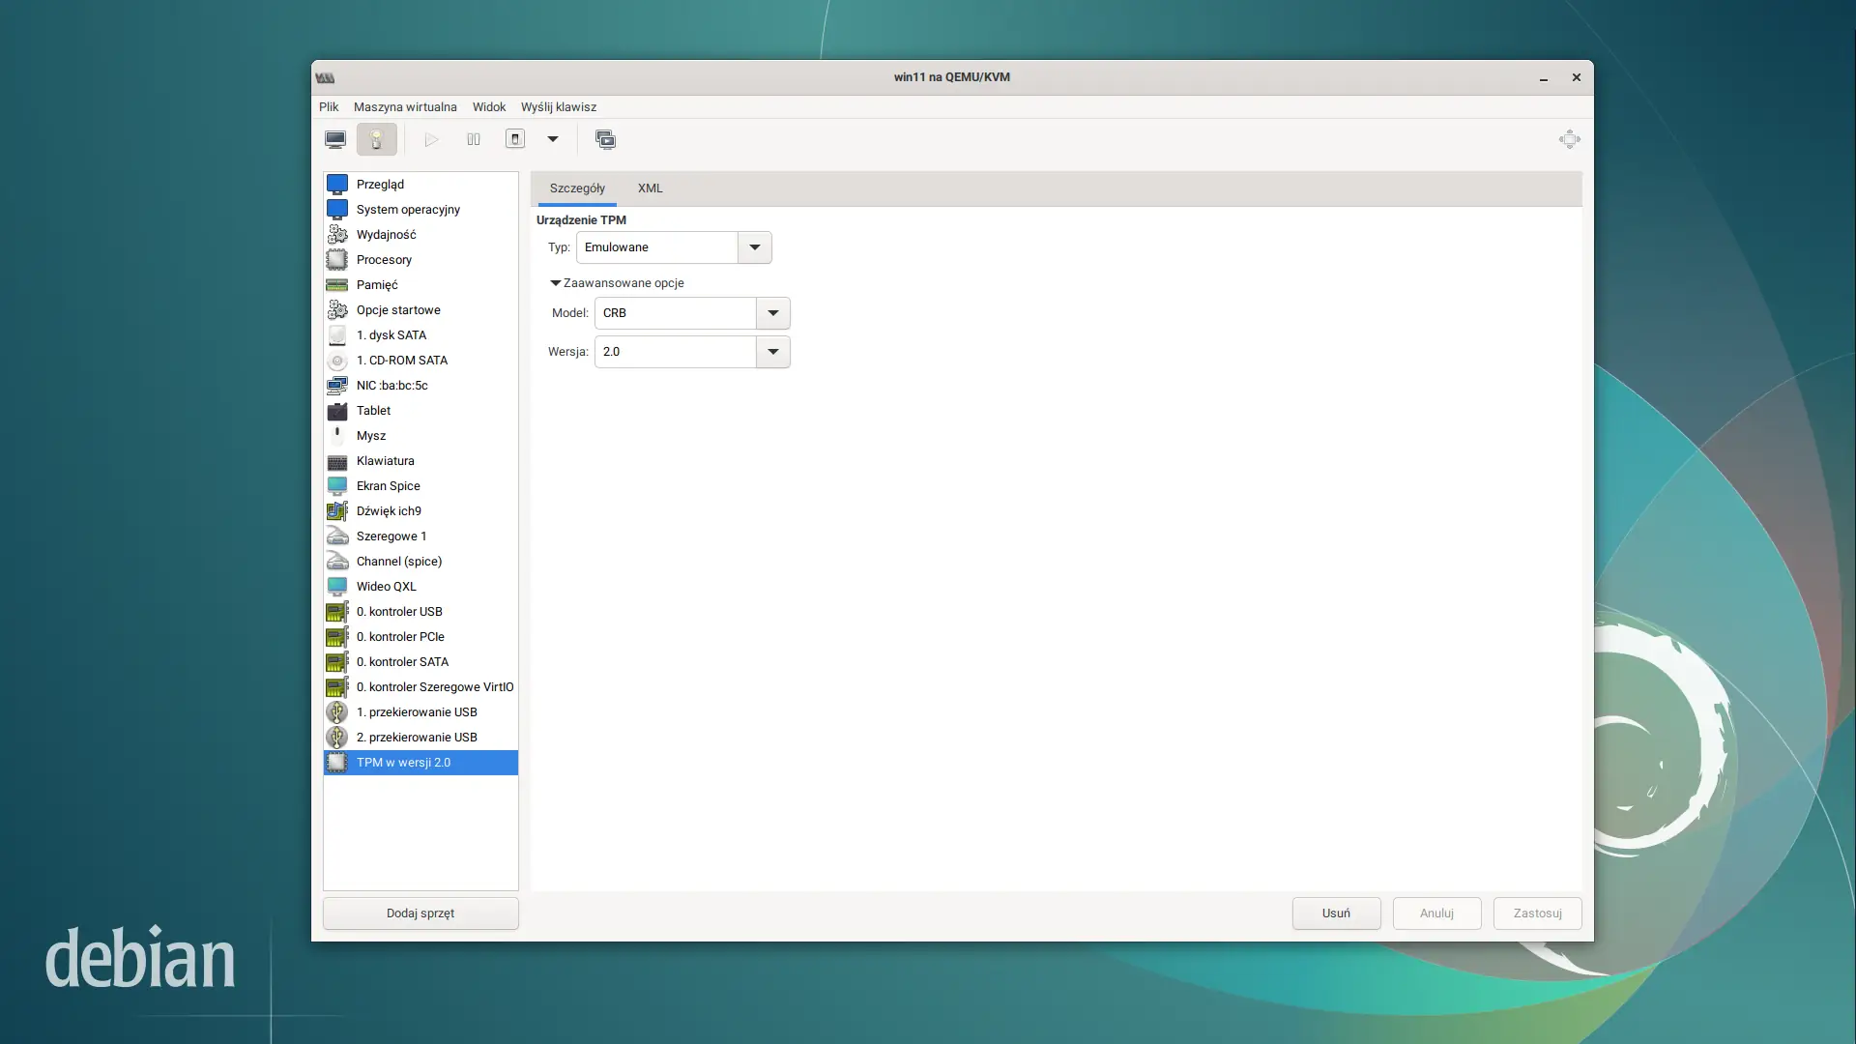
Task: Start the virtual machine
Action: [432, 139]
